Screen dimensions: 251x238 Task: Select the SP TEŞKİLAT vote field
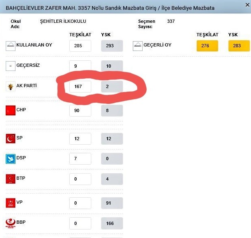click(x=80, y=139)
